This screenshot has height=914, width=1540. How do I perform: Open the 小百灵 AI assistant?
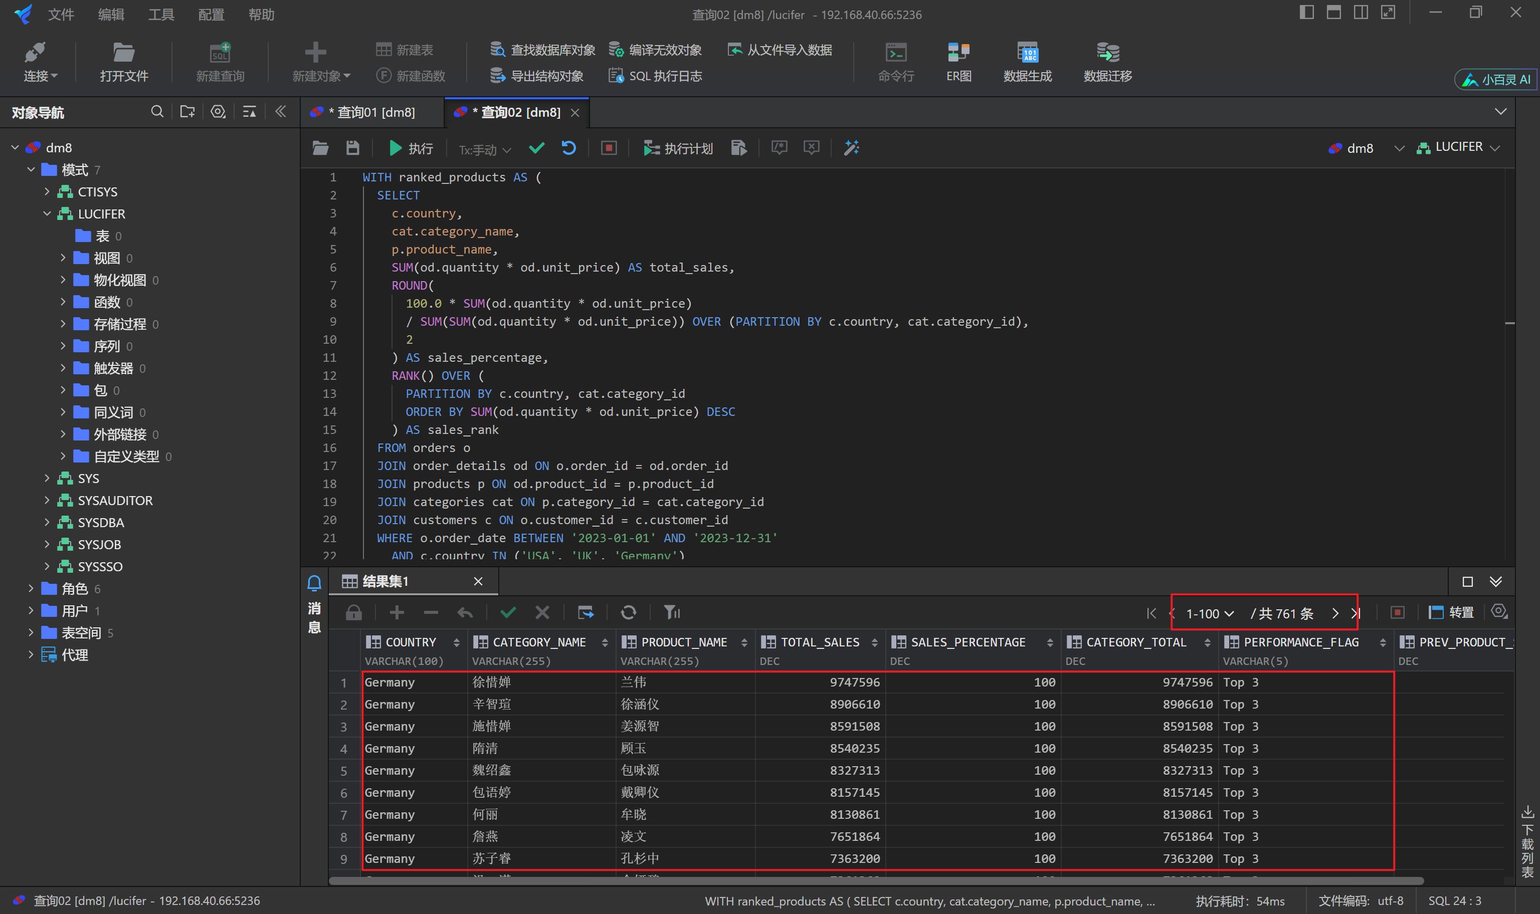click(1495, 79)
